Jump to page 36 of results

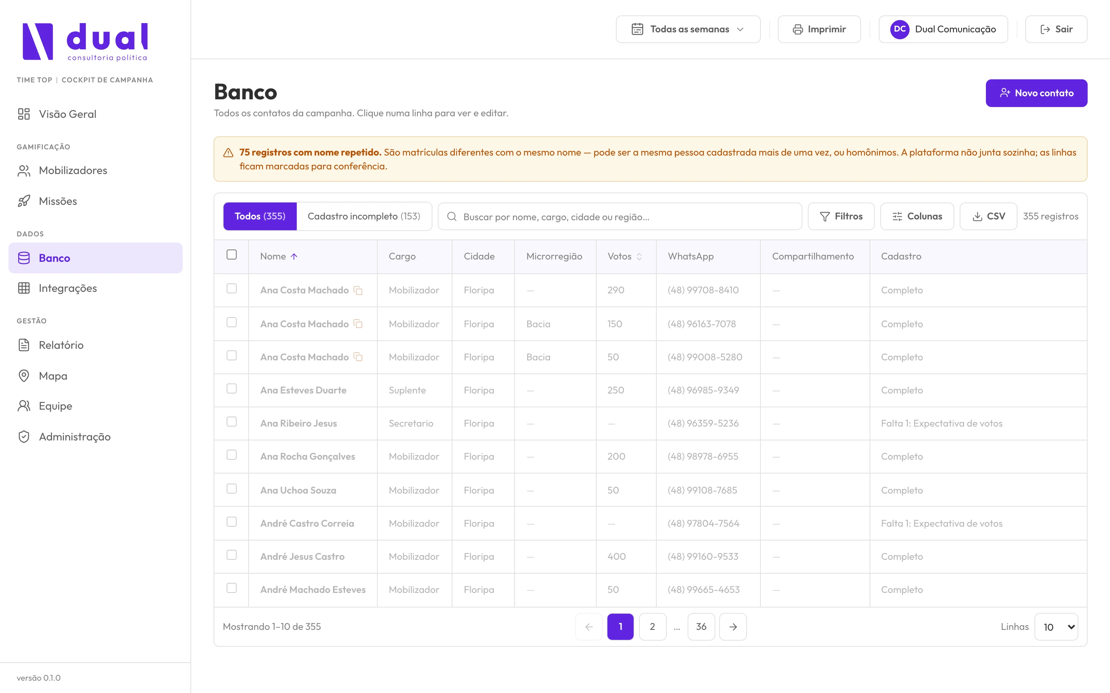coord(701,627)
